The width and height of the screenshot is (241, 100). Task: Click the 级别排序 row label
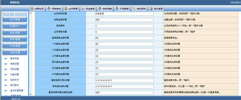point(61,26)
